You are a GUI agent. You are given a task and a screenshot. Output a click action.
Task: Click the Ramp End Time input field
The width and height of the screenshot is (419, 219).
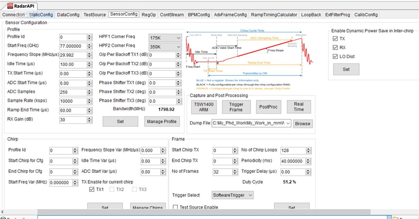click(x=73, y=111)
